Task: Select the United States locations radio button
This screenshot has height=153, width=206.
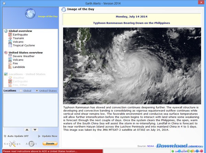Action: coord(37,91)
